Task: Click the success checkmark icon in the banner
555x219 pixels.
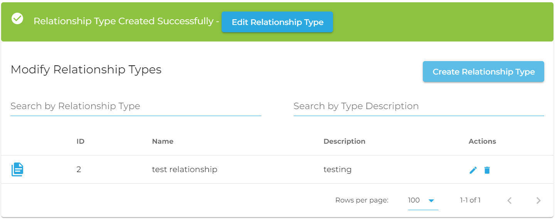Action: [17, 18]
